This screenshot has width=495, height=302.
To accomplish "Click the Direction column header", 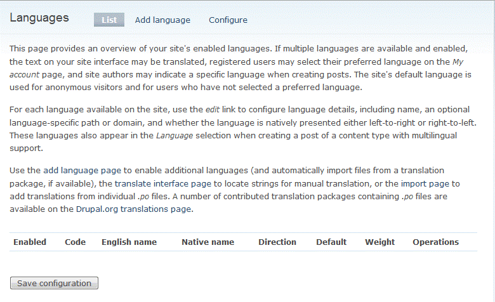I will 277,242.
